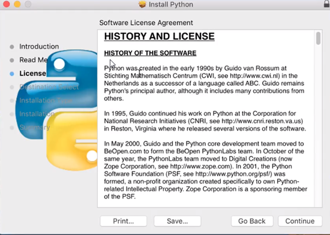Click the Python logo graphic
This screenshot has height=235, width=330.
click(x=56, y=110)
